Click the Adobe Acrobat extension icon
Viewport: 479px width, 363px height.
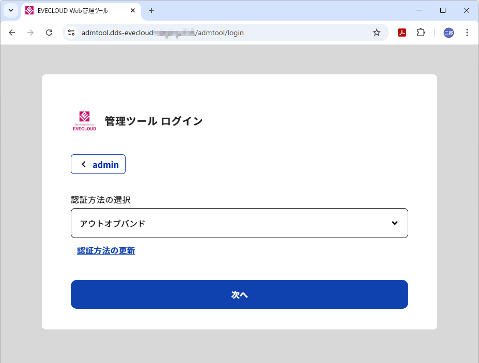point(401,33)
